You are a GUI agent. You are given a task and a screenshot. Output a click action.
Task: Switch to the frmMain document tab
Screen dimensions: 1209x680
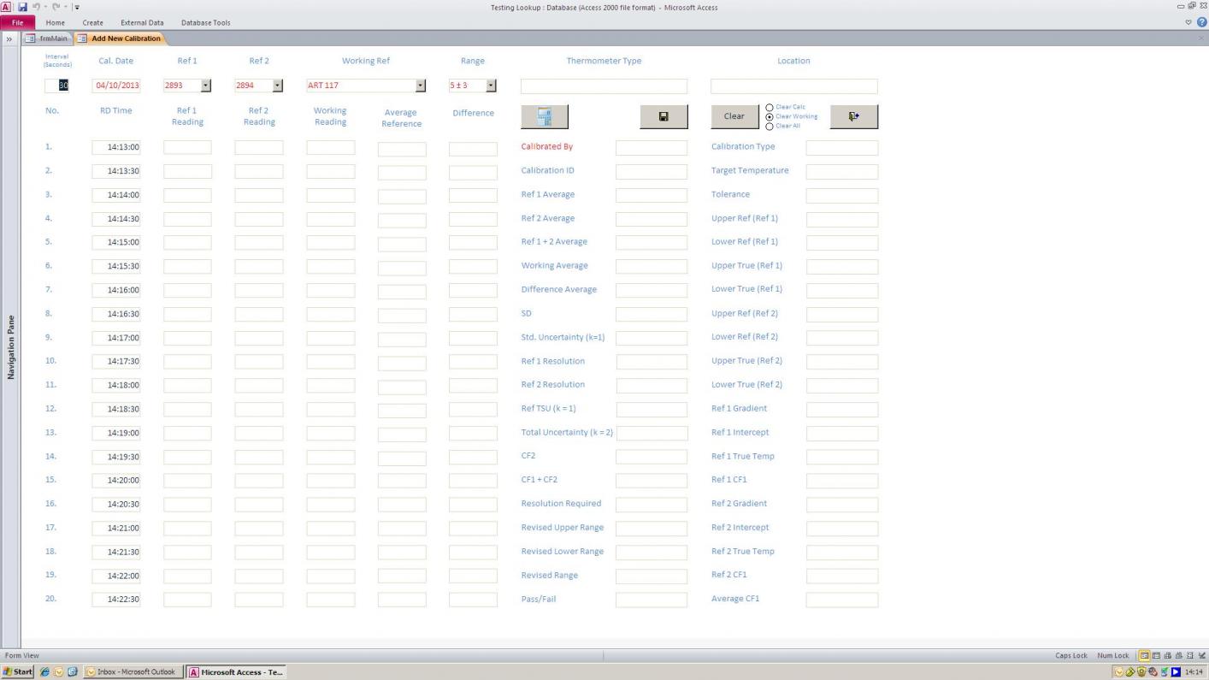46,38
